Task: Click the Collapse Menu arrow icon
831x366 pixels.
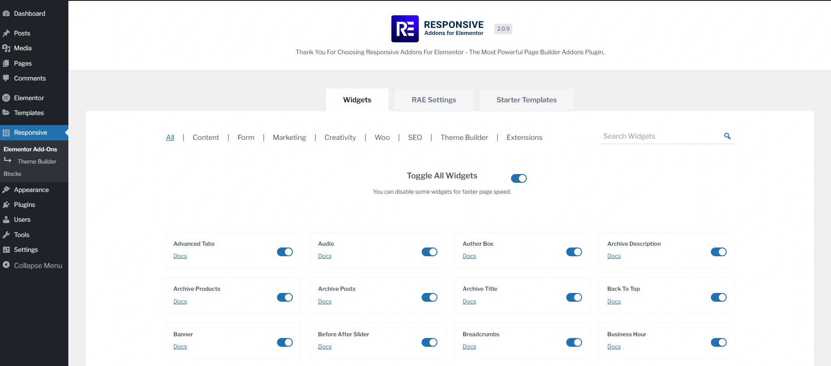Action: pos(6,265)
